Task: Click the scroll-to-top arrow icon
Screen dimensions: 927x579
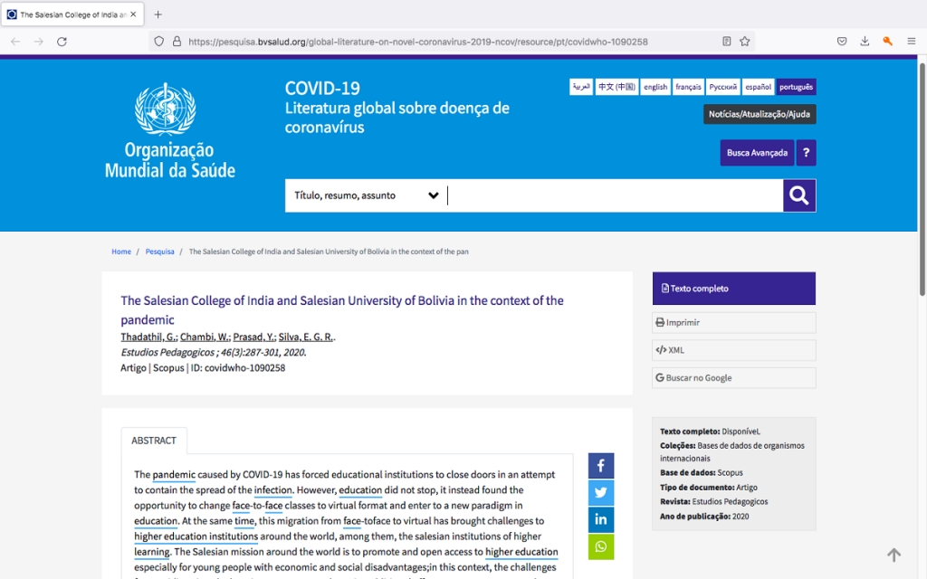Action: click(x=894, y=555)
